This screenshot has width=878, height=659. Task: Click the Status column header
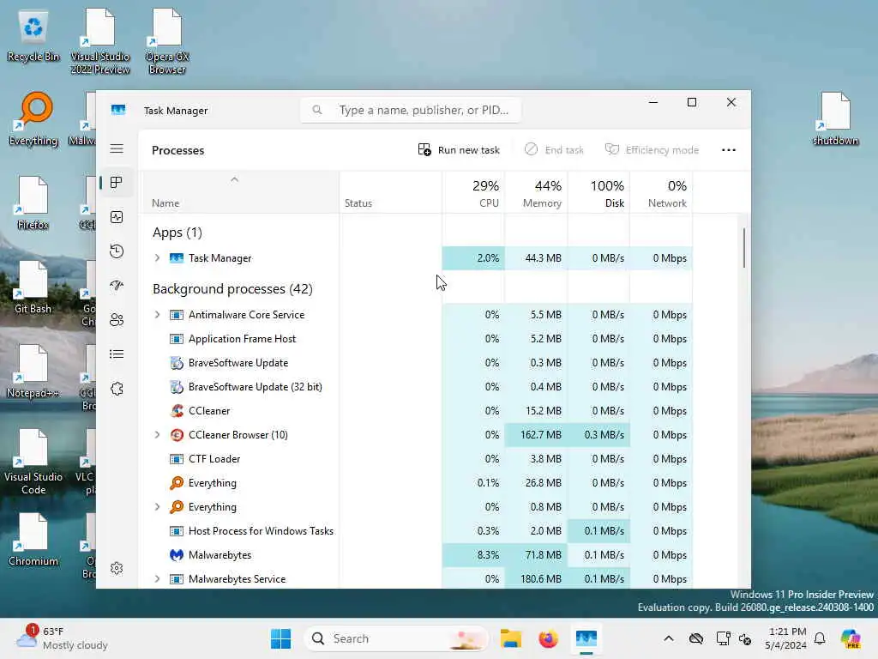click(x=390, y=193)
